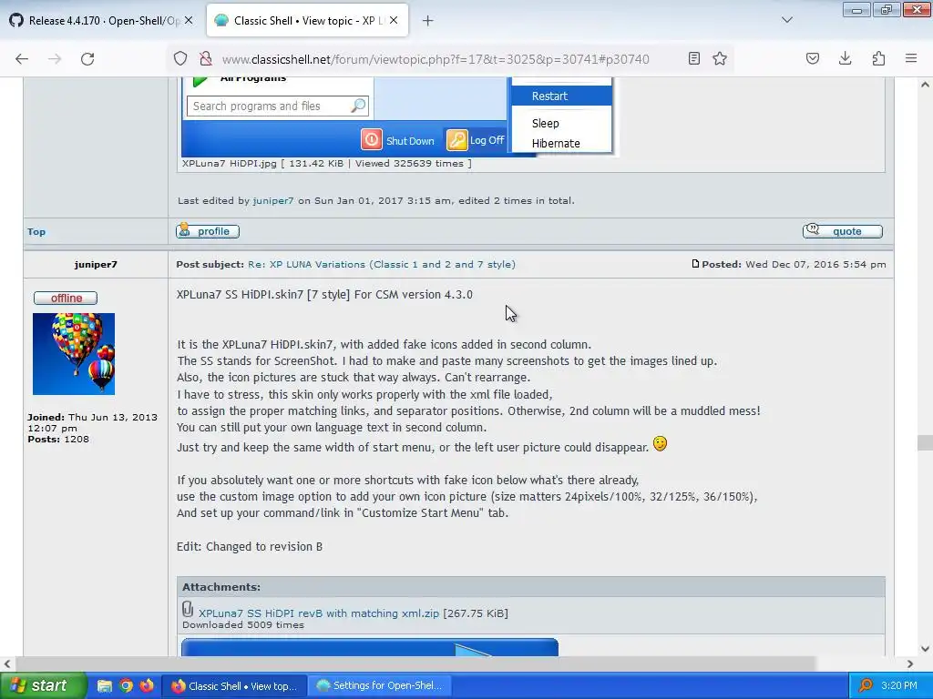Bookmark this page with the star icon
Screen dimensions: 933x699
pyautogui.click(x=720, y=58)
